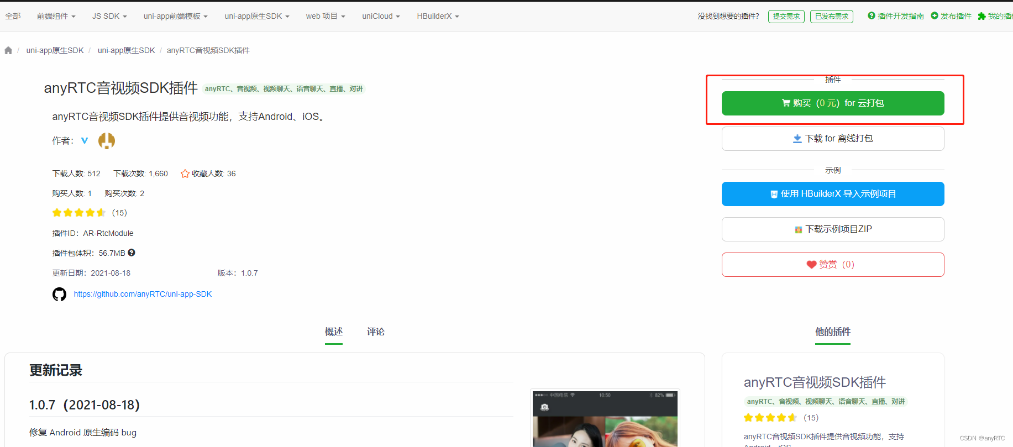Open the uniCloud dropdown menu

(x=381, y=16)
